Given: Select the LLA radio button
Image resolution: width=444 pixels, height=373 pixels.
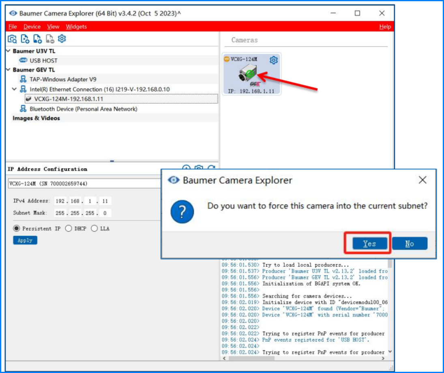Looking at the screenshot, I should [x=94, y=228].
